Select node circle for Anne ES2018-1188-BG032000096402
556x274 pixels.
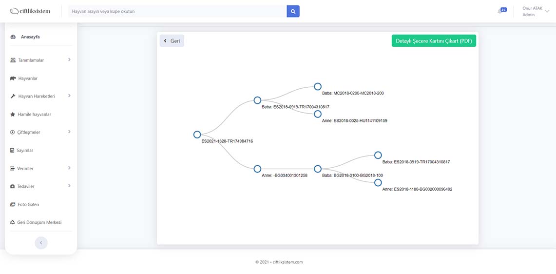378,182
